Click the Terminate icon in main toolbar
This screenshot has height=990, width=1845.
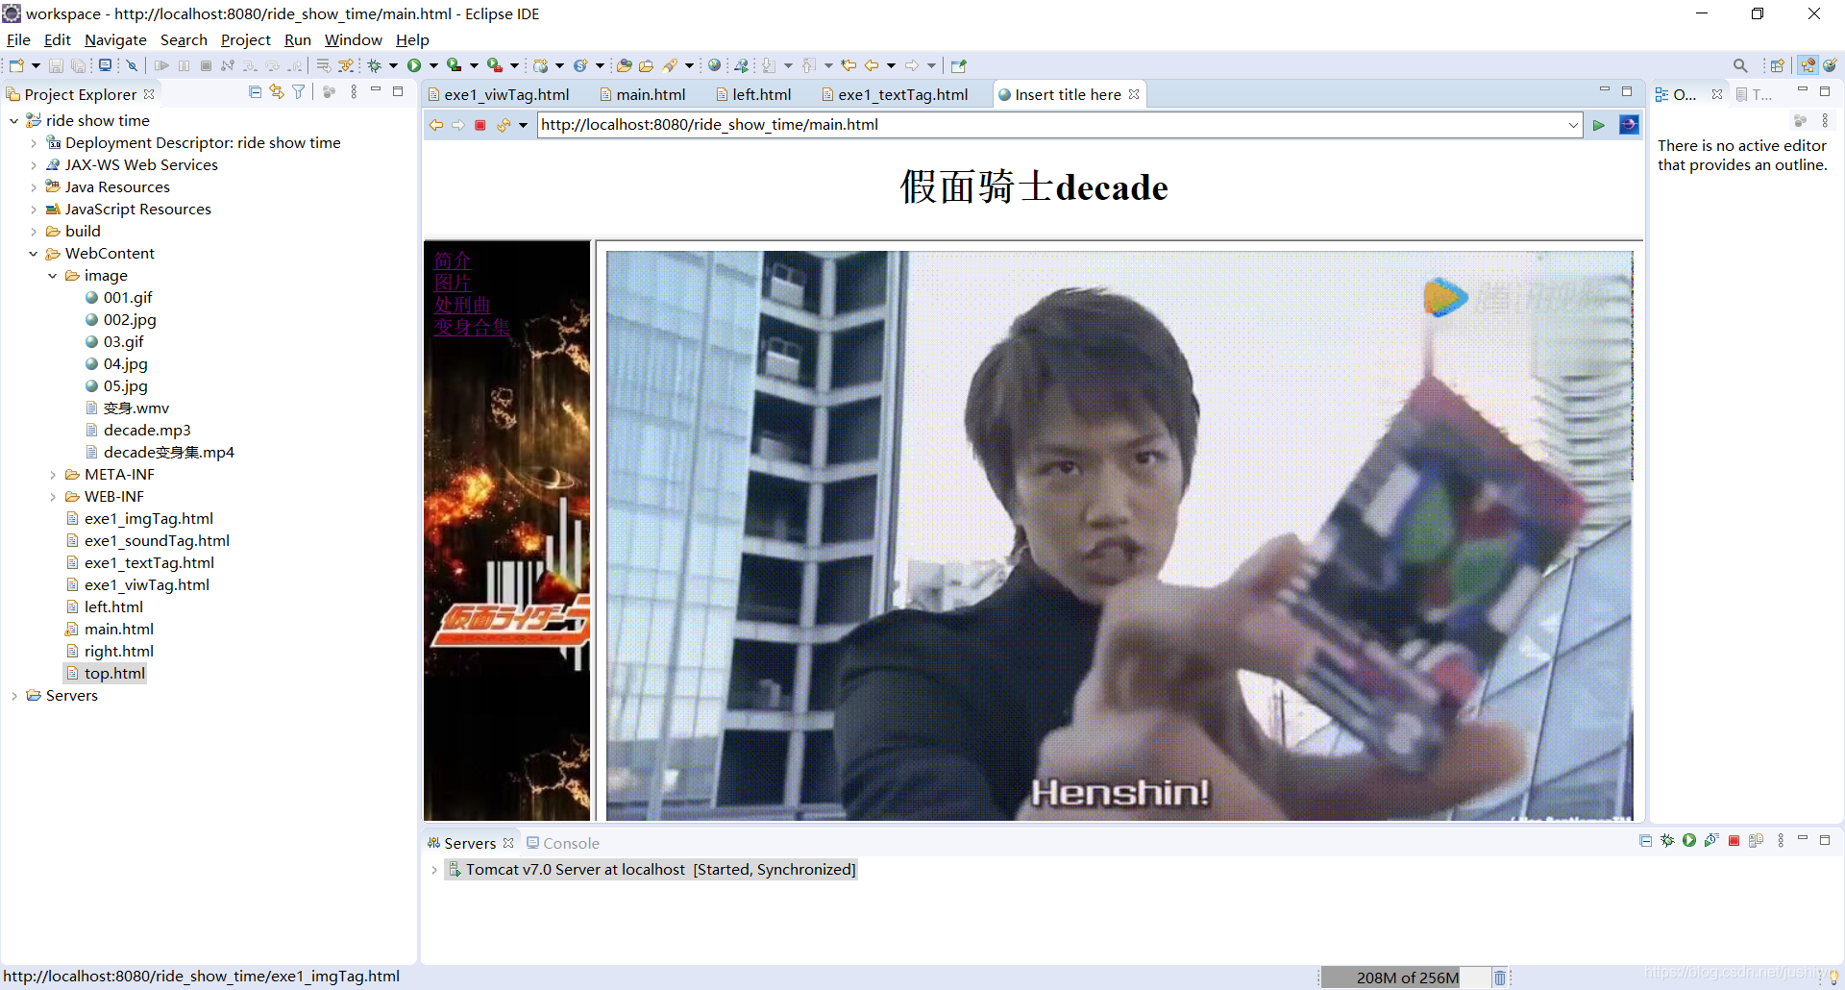pyautogui.click(x=206, y=65)
